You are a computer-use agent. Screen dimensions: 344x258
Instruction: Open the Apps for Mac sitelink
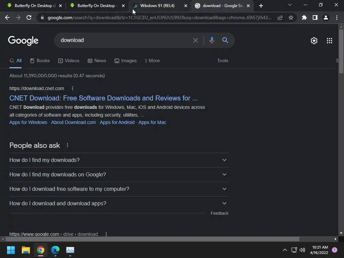[152, 122]
